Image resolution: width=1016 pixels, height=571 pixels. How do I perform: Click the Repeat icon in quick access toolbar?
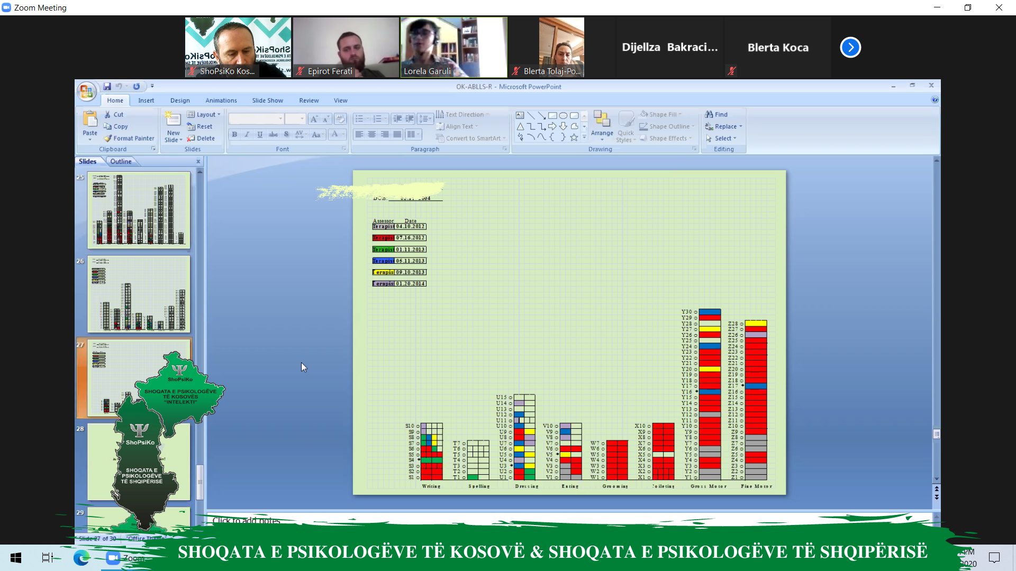click(x=137, y=86)
